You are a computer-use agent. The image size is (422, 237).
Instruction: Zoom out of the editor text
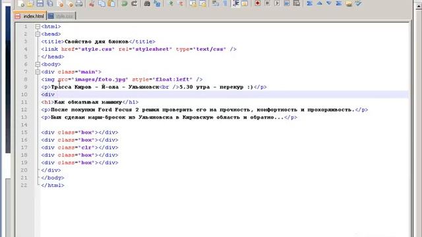[x=180, y=3]
